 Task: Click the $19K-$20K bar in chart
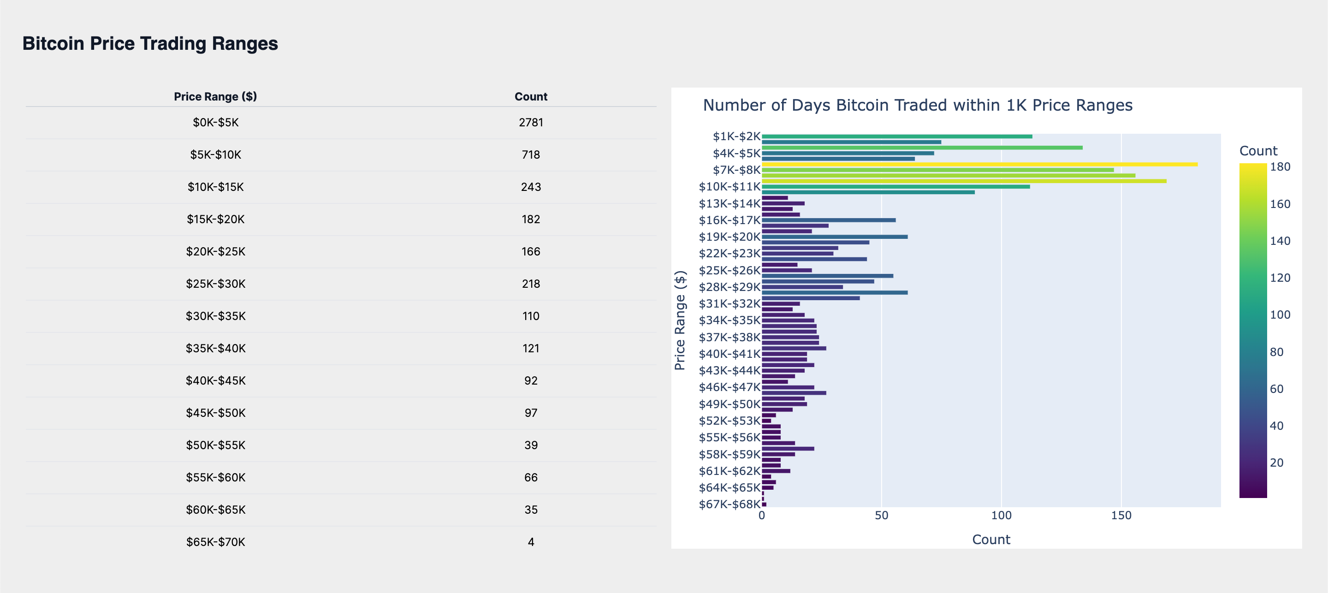pos(835,237)
